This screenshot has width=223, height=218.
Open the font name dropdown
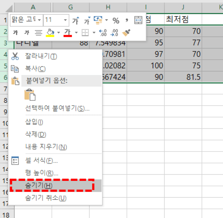tap(39, 20)
